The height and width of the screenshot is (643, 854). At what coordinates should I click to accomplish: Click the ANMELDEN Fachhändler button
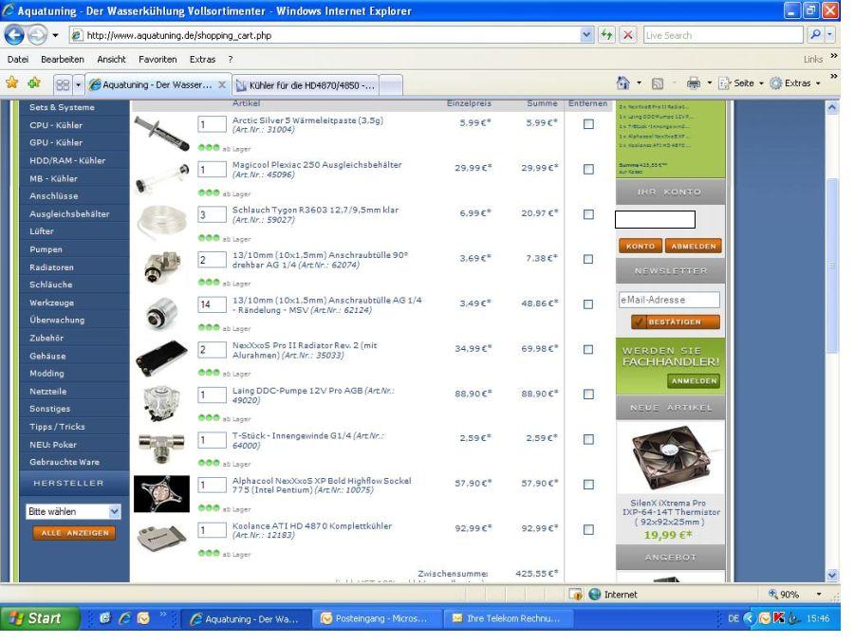pos(694,381)
